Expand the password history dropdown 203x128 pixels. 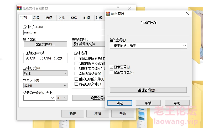185,46
